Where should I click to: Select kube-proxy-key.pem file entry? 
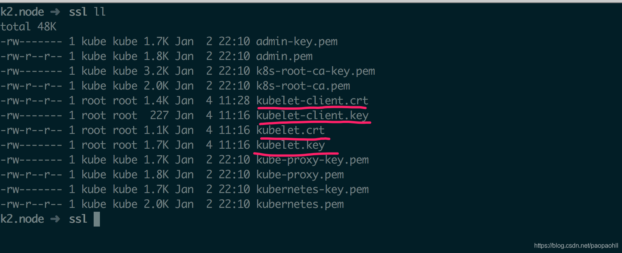[313, 160]
